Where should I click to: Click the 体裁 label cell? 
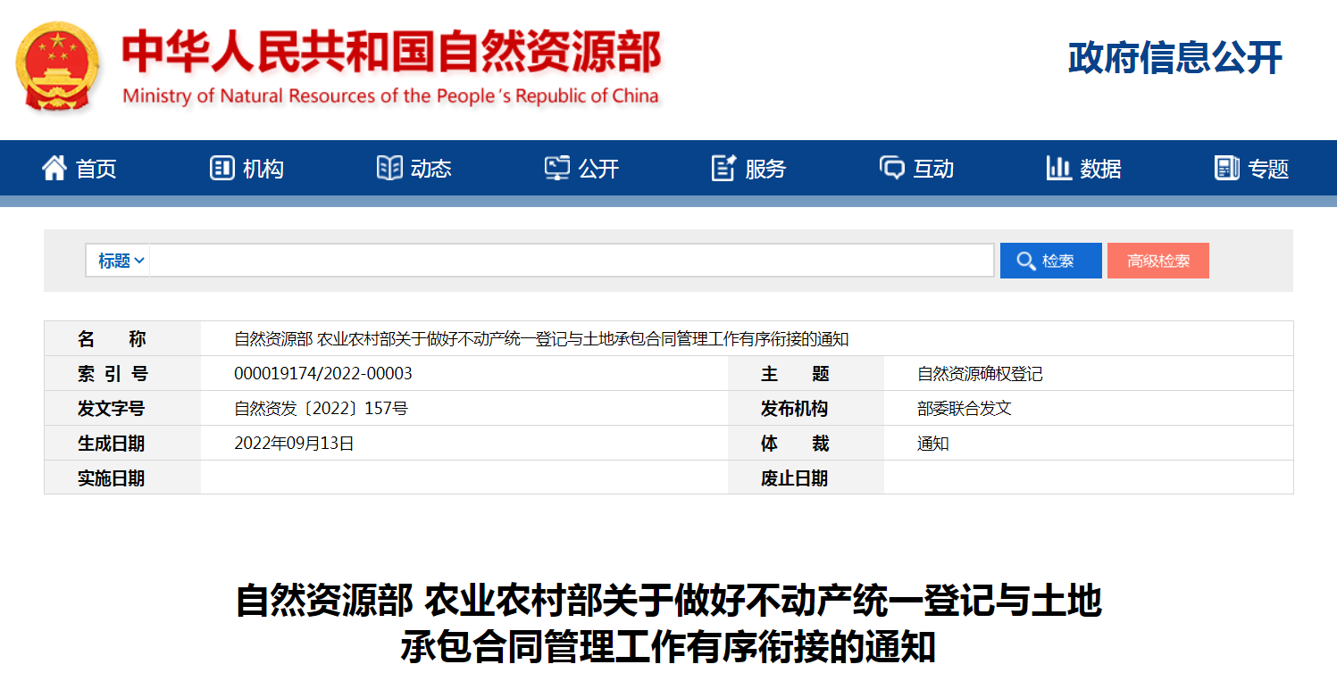coord(806,444)
